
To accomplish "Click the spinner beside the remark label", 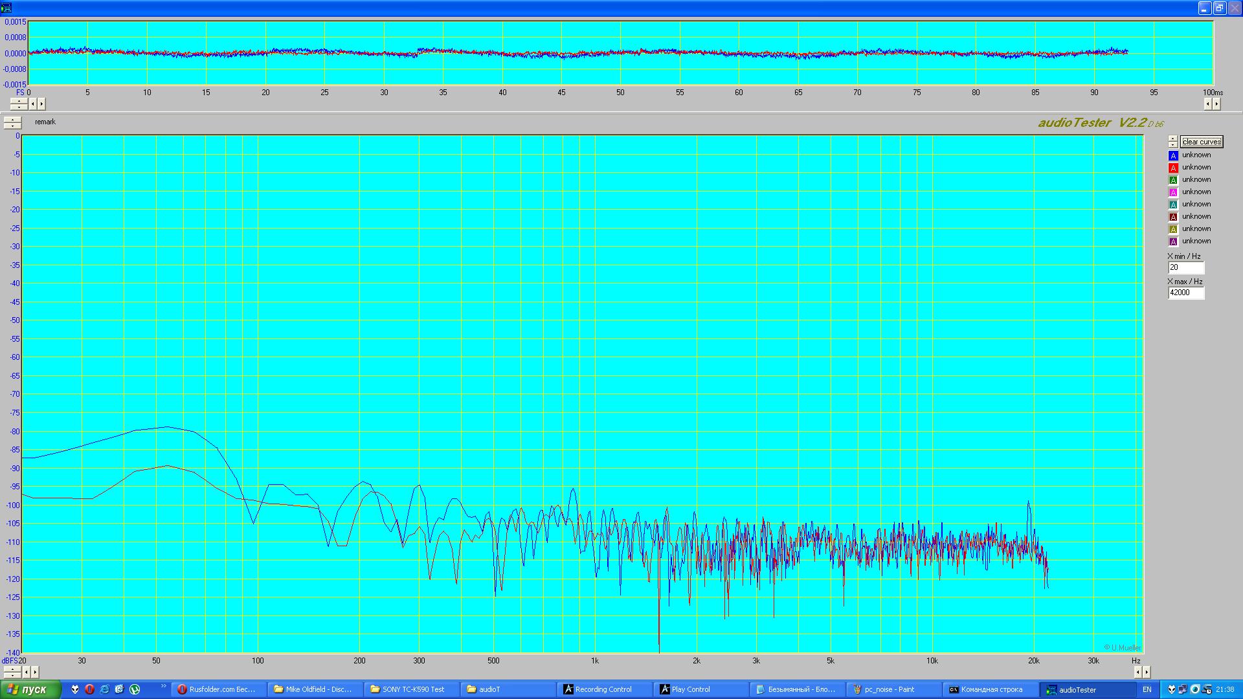I will [12, 122].
